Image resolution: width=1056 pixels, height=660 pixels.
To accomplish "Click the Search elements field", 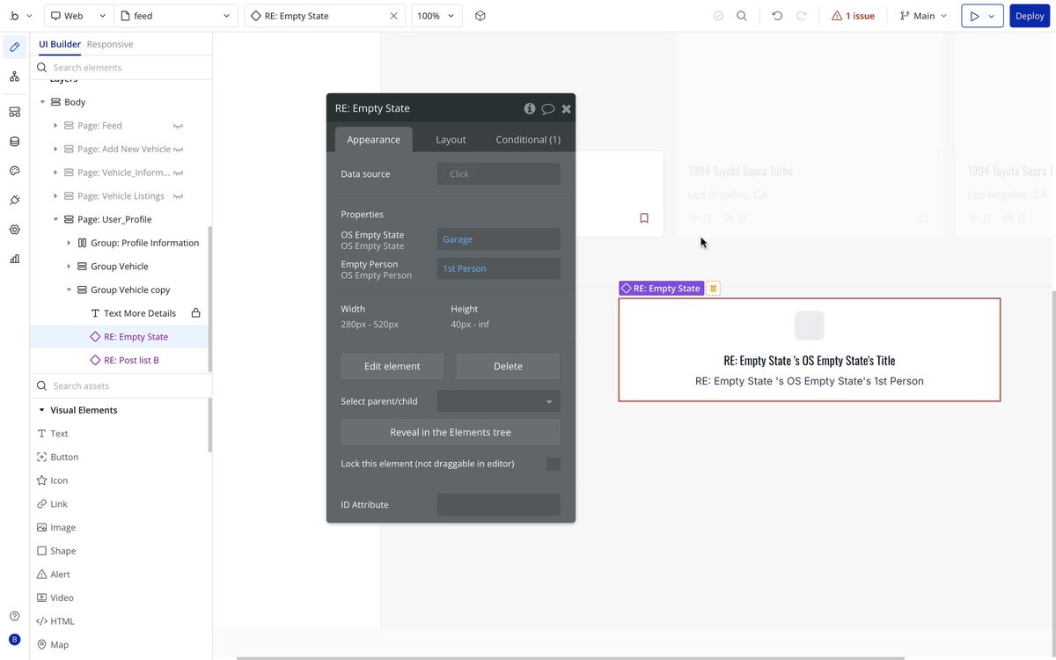I will pyautogui.click(x=121, y=68).
